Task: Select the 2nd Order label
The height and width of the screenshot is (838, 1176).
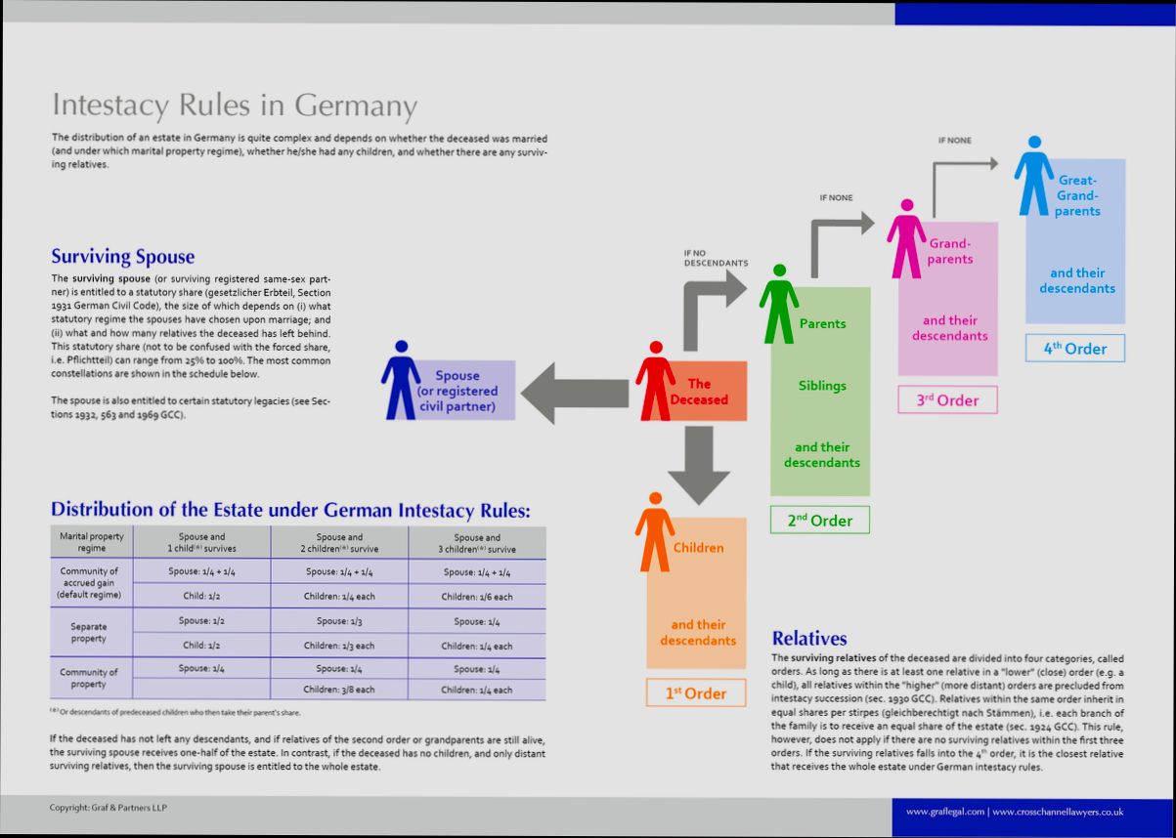Action: click(819, 520)
